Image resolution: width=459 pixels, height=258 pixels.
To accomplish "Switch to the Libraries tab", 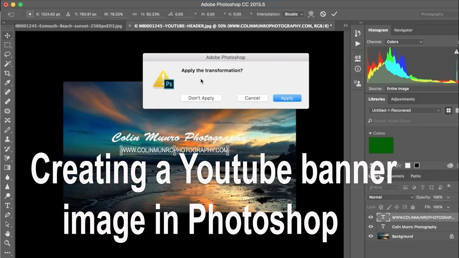I will coord(377,99).
